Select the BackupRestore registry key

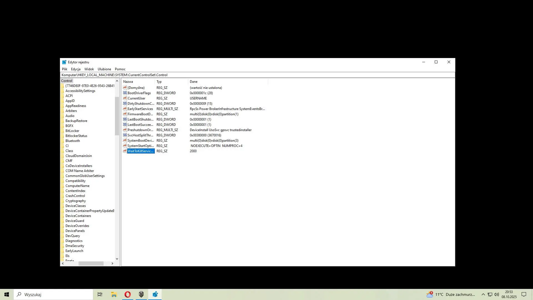coord(76,121)
